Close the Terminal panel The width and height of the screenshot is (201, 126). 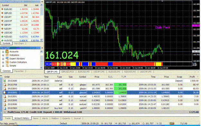point(1,76)
